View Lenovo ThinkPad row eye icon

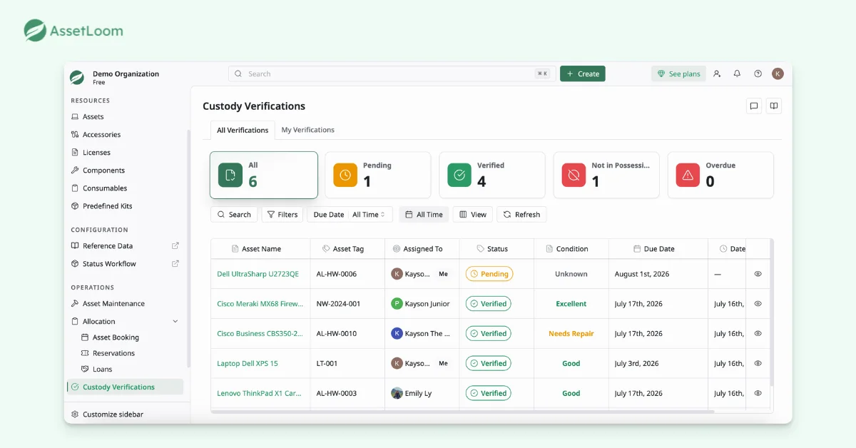pyautogui.click(x=758, y=394)
